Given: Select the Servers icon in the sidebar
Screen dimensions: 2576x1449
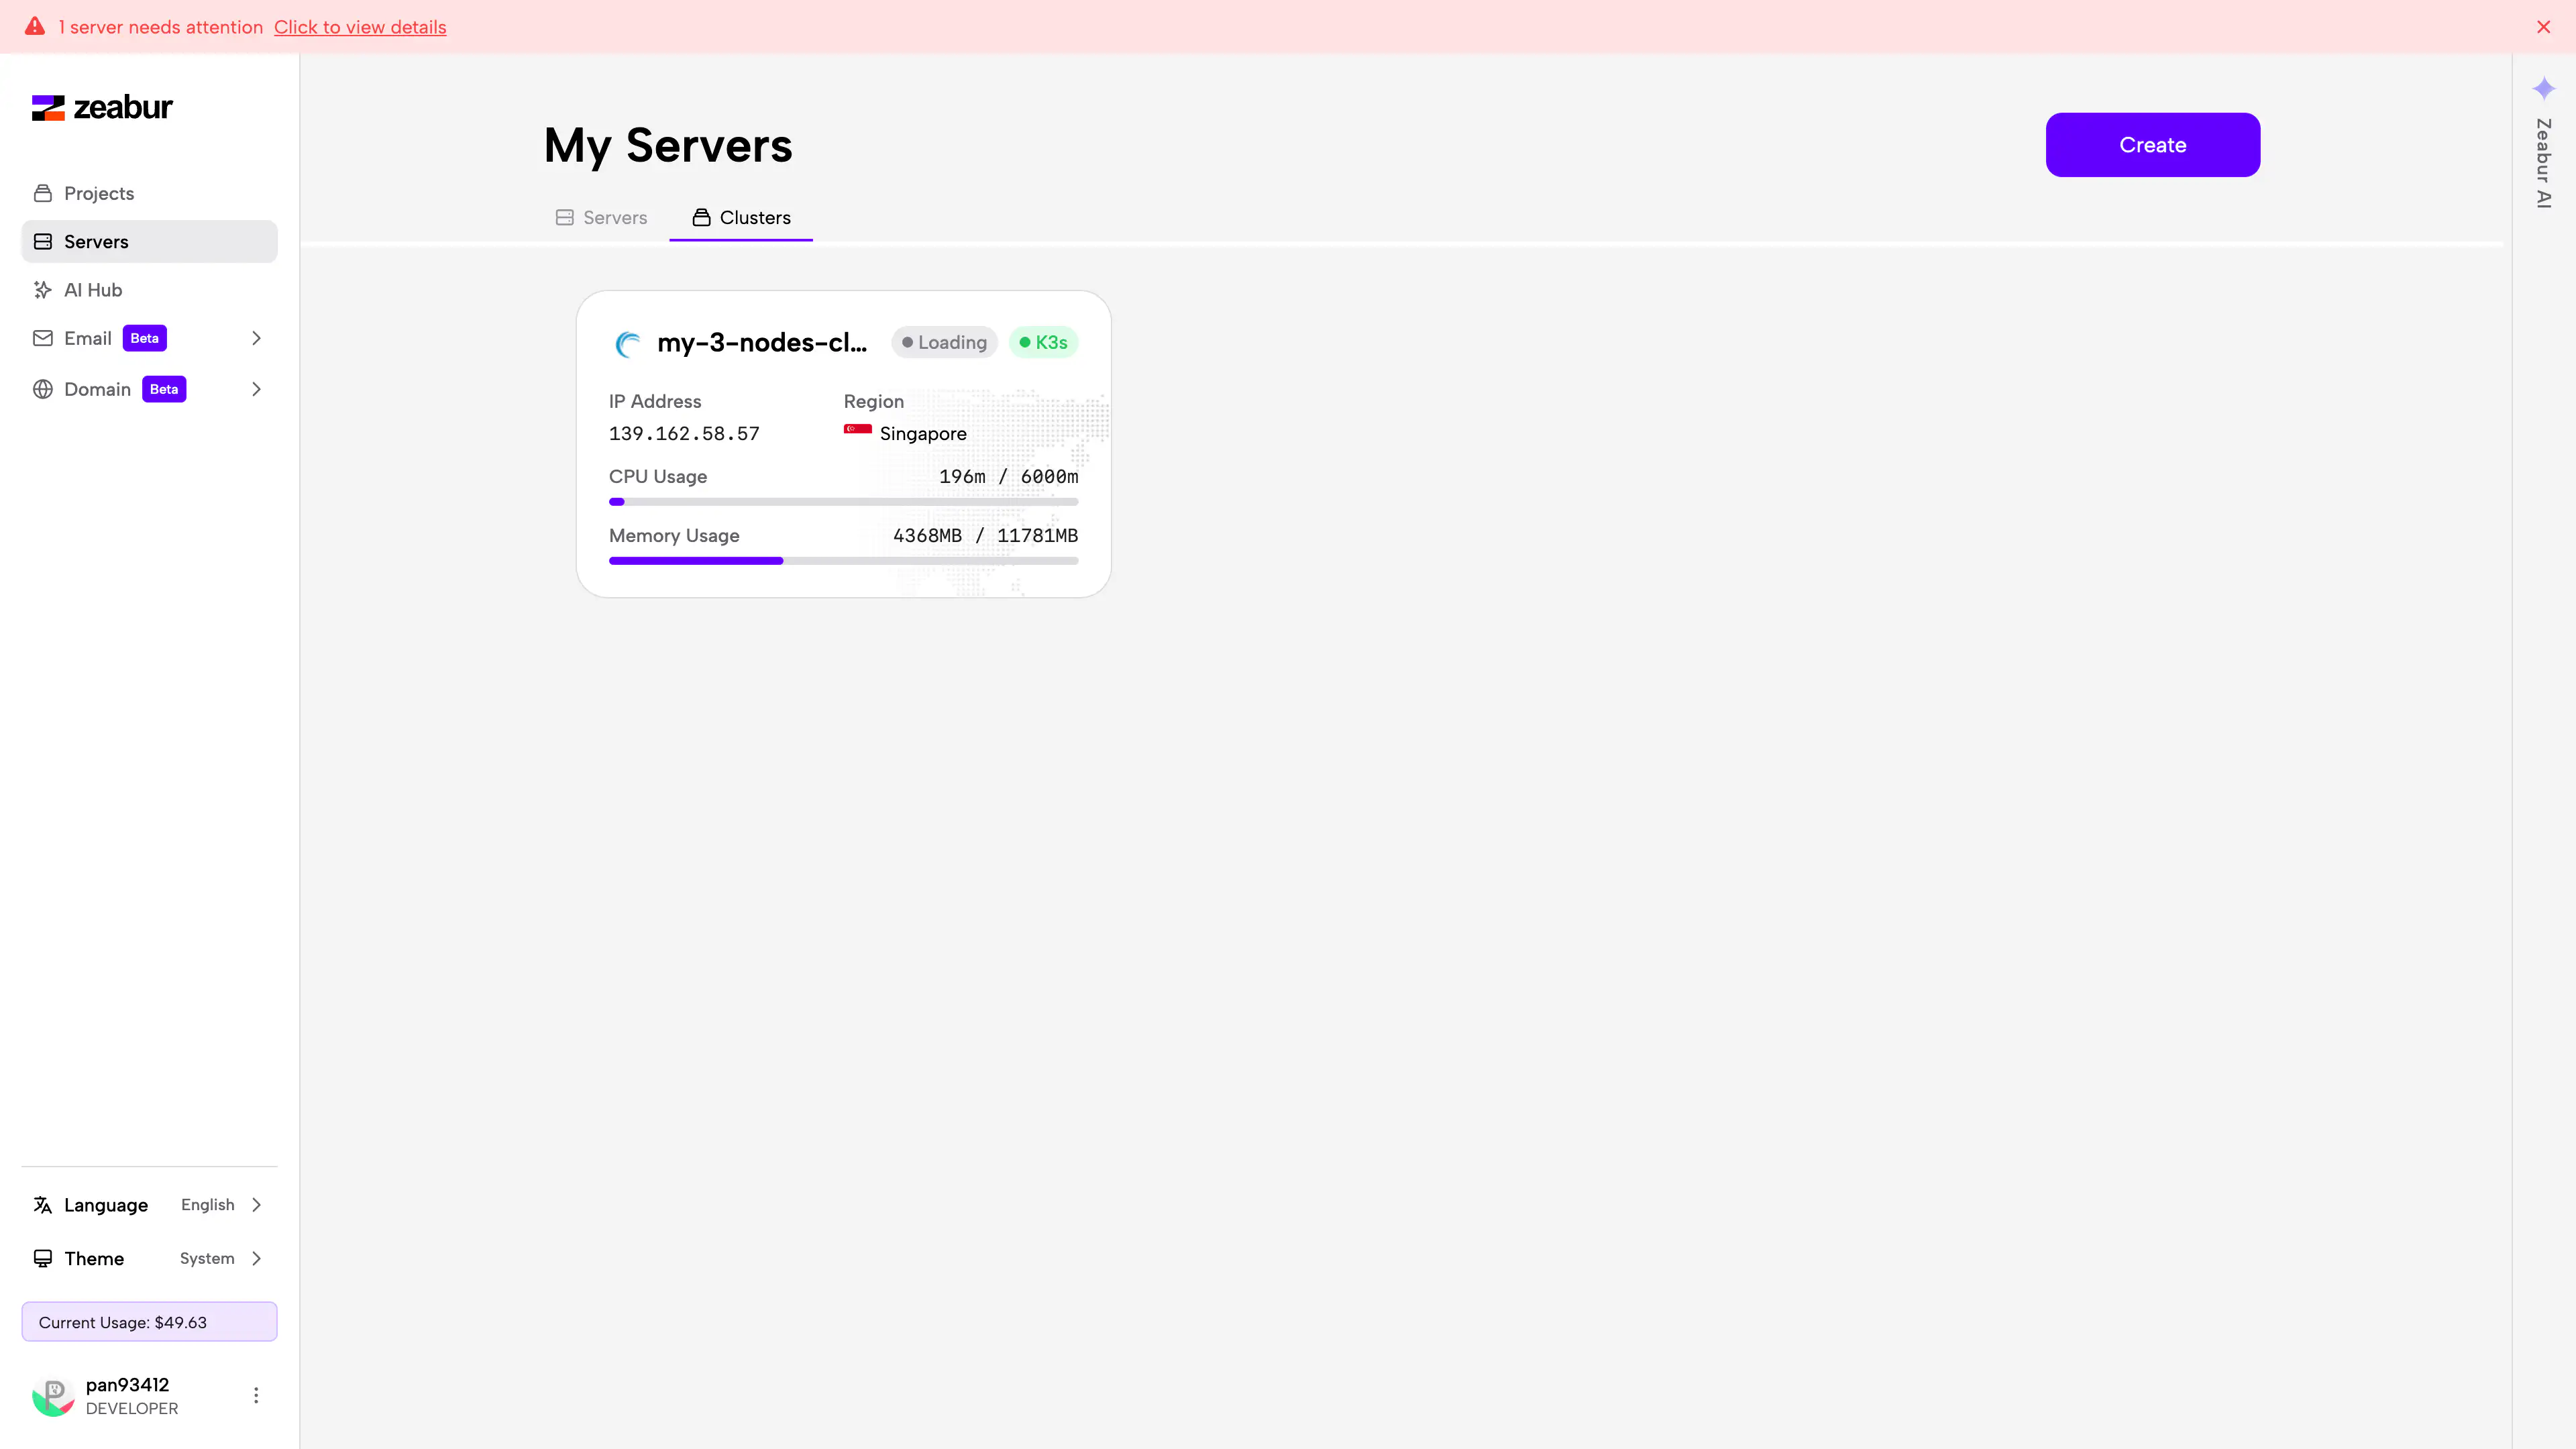Looking at the screenshot, I should pos(42,241).
